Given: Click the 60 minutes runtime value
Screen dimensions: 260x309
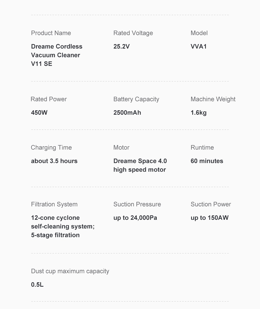Looking at the screenshot, I should point(207,161).
